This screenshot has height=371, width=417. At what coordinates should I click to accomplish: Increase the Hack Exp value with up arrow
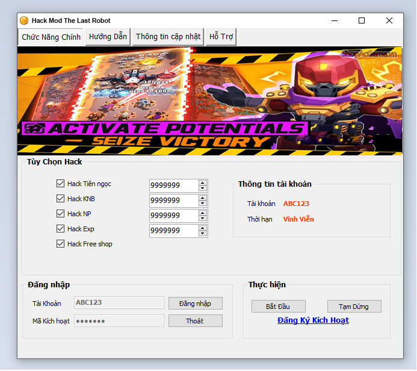pos(203,228)
